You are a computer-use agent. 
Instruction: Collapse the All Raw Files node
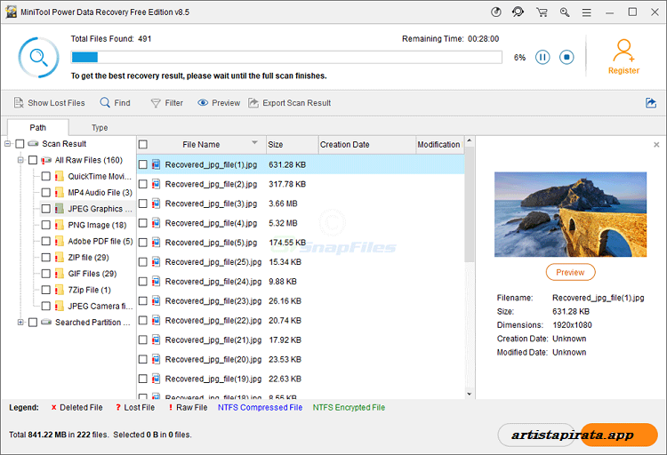(x=20, y=160)
